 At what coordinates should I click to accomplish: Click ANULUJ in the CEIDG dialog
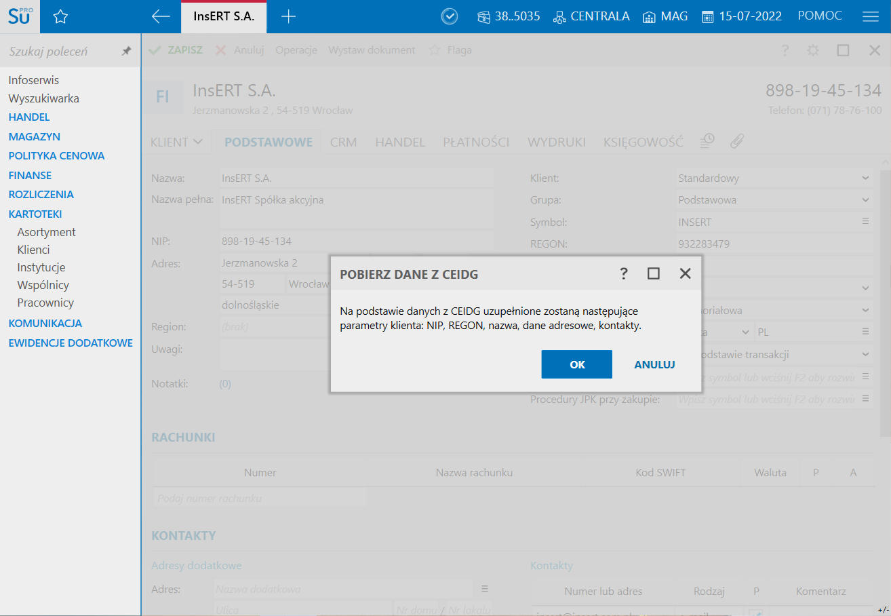654,364
